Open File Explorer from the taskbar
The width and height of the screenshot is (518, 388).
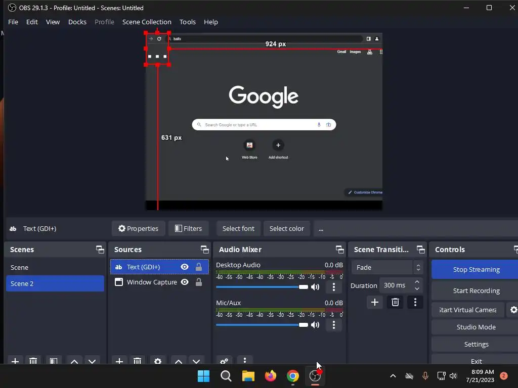(x=248, y=376)
